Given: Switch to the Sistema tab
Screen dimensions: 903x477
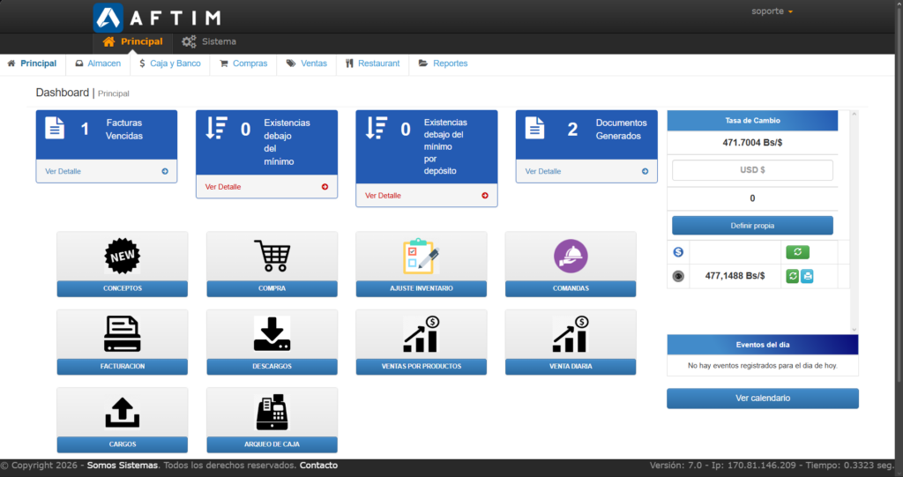Looking at the screenshot, I should [209, 41].
